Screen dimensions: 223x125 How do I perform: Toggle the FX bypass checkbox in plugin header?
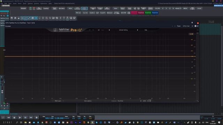click(x=198, y=26)
